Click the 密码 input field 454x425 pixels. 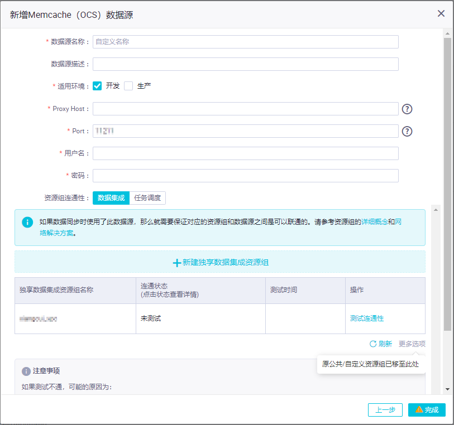(x=246, y=176)
